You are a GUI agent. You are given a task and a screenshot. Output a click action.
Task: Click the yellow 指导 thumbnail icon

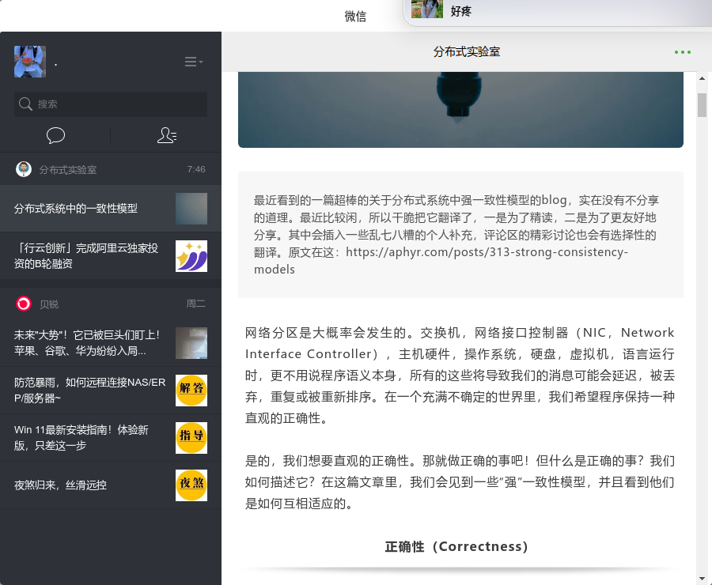pyautogui.click(x=191, y=438)
